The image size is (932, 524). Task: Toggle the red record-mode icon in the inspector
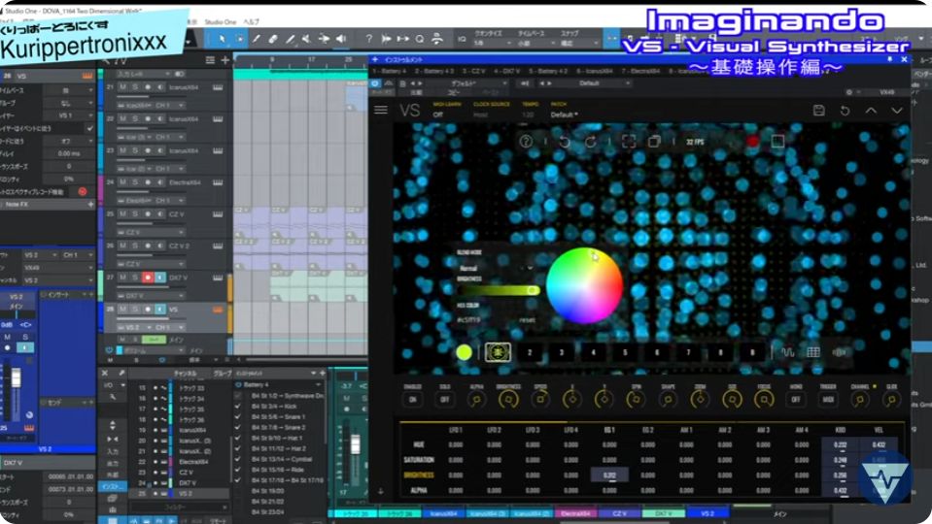(x=82, y=192)
